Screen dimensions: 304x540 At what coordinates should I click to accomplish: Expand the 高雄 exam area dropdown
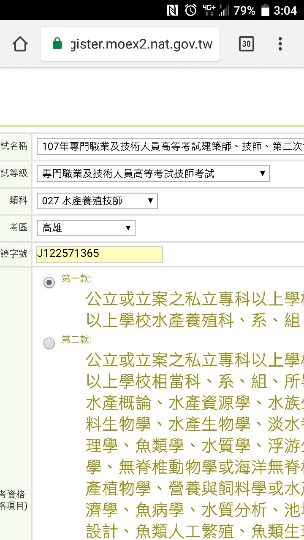tap(86, 228)
